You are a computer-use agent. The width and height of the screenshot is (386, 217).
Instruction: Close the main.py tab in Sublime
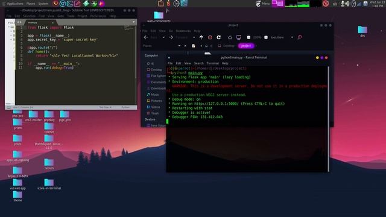[52, 22]
